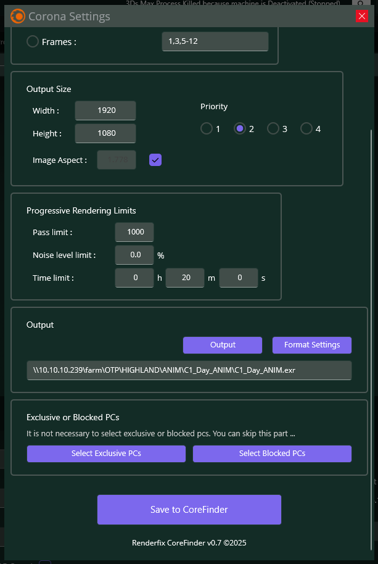Open the Select Exclusive PCs picker

[106, 454]
